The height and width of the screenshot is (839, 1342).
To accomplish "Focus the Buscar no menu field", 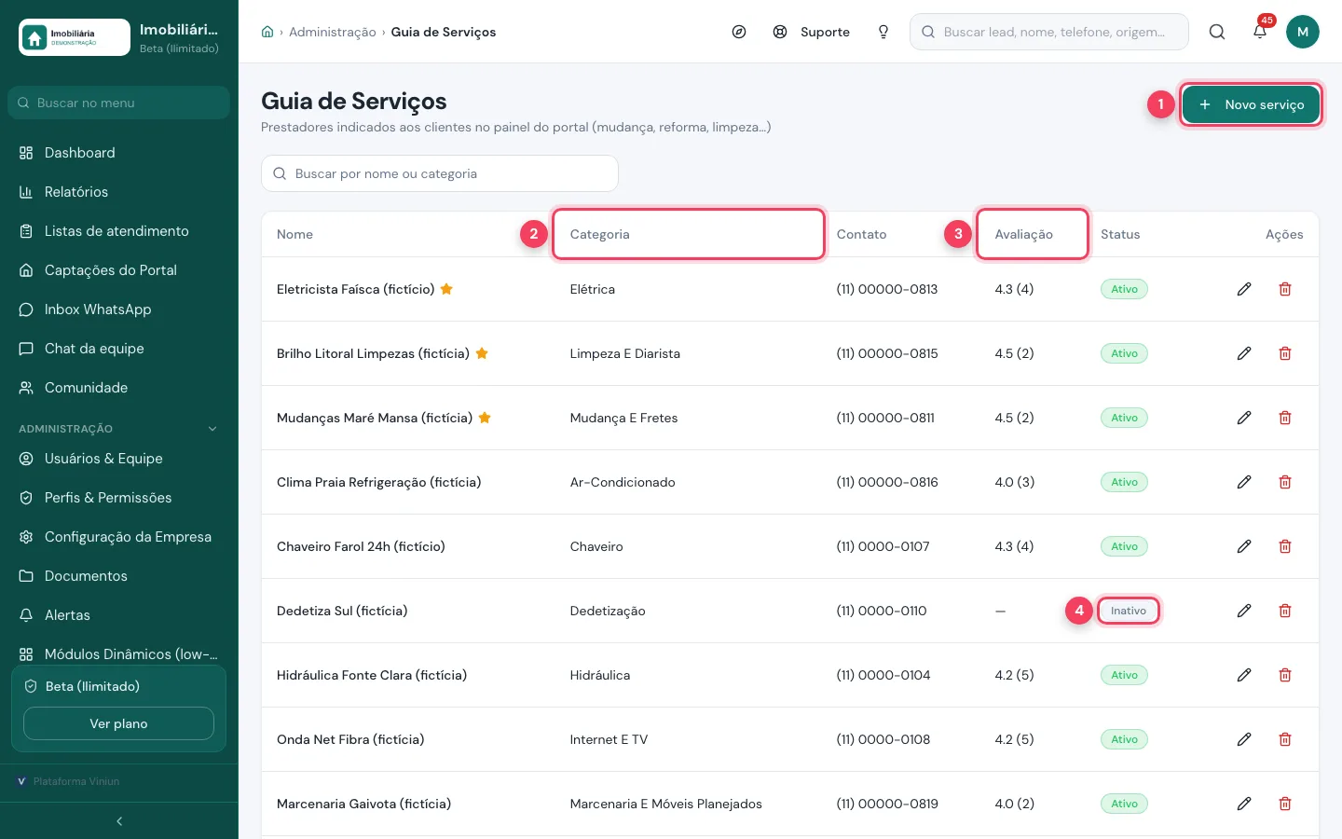I will click(119, 103).
